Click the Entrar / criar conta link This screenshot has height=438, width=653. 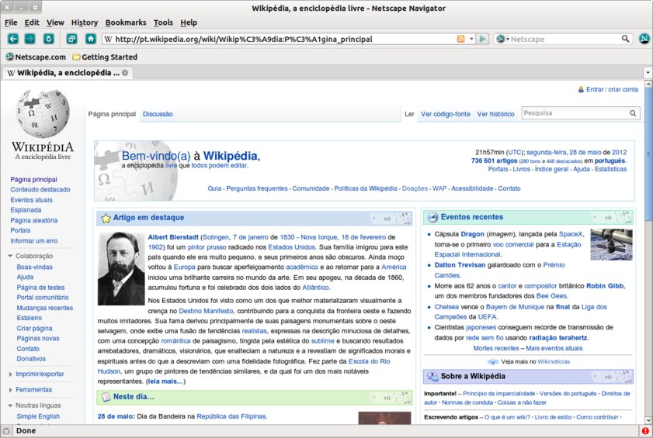612,89
